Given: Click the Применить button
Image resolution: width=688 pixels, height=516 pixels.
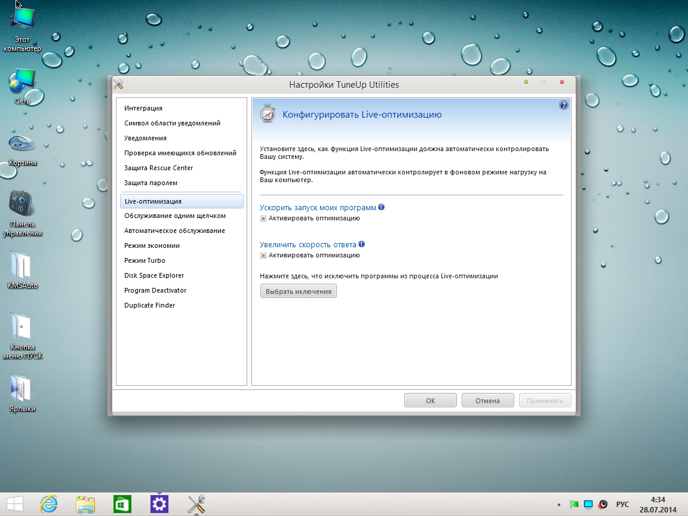Looking at the screenshot, I should pos(545,400).
